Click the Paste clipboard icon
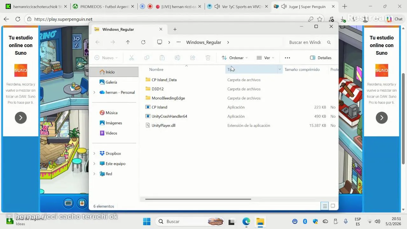 (x=162, y=58)
